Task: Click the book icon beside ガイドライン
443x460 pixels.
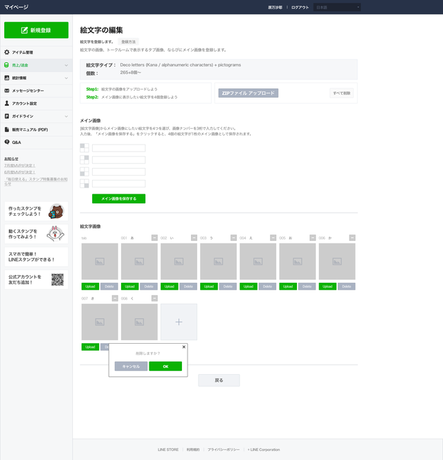Action: coord(7,116)
